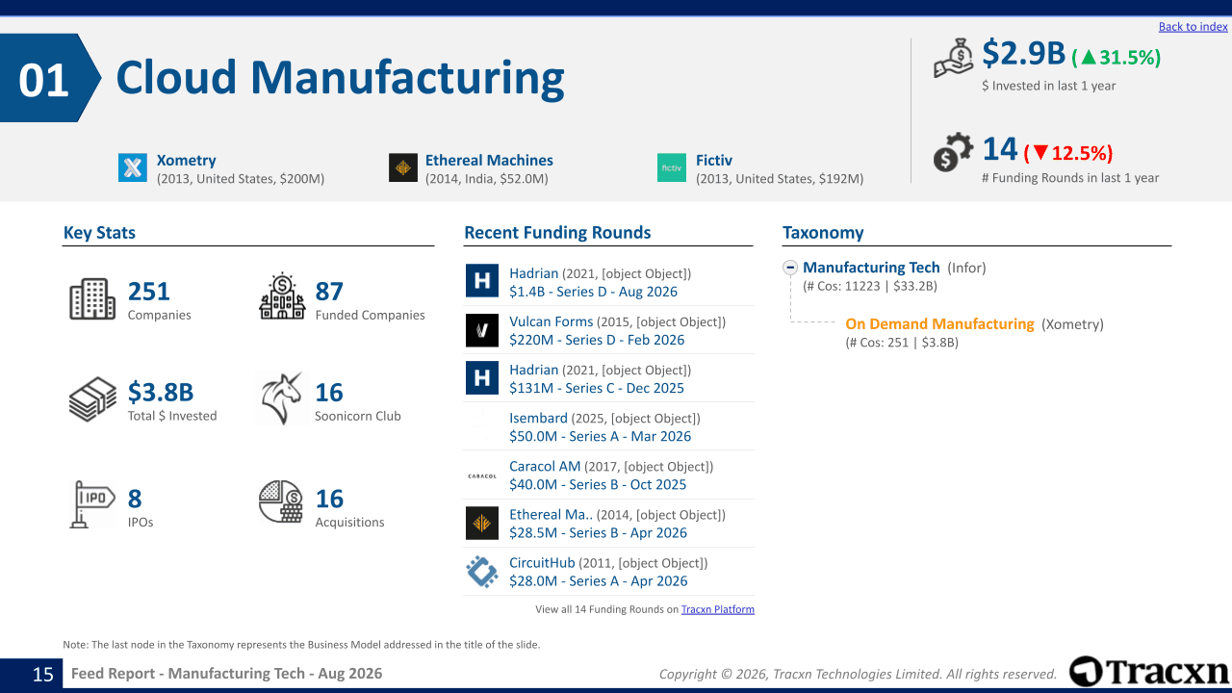Select On Demand Manufacturing taxonomy item
The width and height of the screenshot is (1232, 693).
pyautogui.click(x=939, y=324)
